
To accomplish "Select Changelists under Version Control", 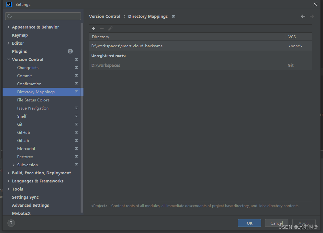I will coord(28,68).
